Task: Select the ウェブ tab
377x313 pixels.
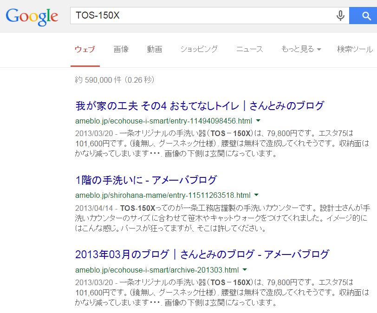Action: [85, 49]
